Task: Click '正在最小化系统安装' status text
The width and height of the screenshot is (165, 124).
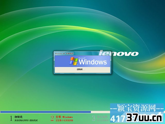Action: [64, 120]
